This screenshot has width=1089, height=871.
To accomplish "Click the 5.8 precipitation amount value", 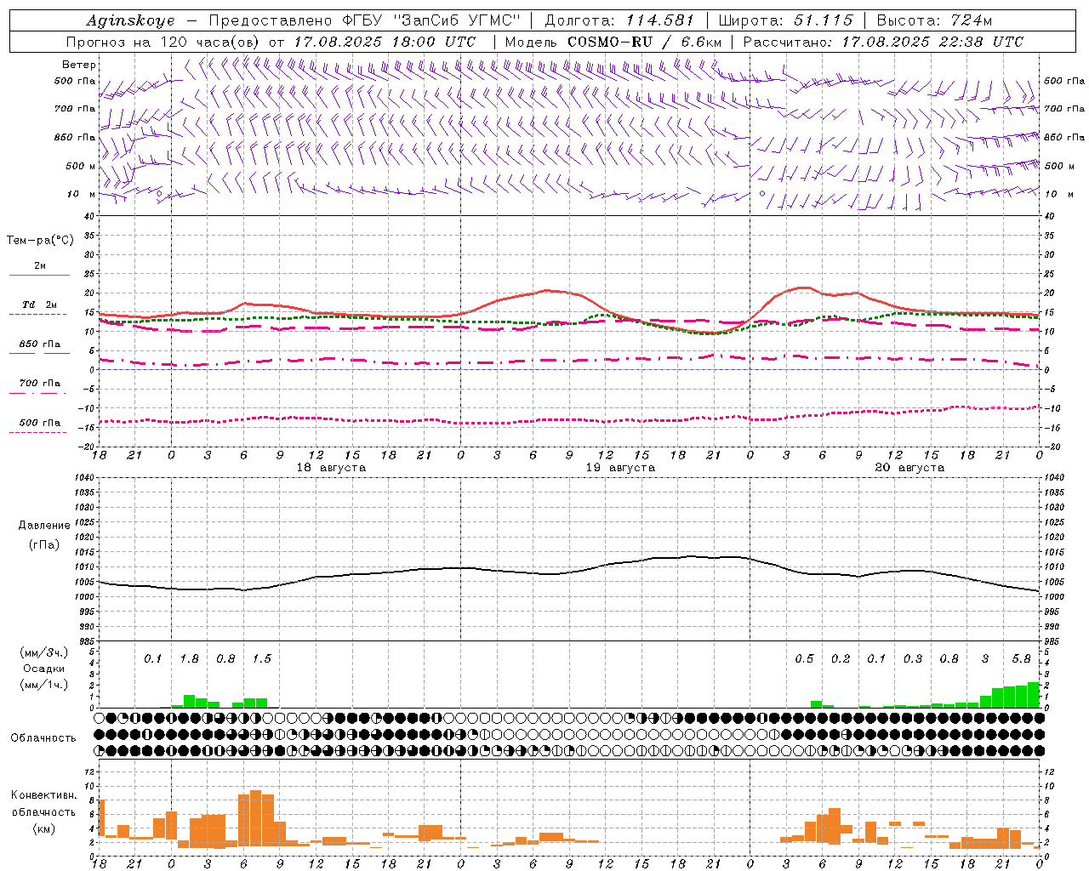I will click(x=1021, y=658).
